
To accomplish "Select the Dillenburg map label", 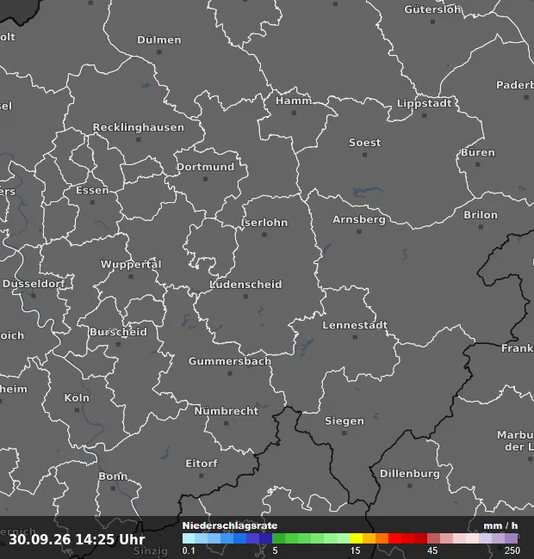I will (x=410, y=474).
